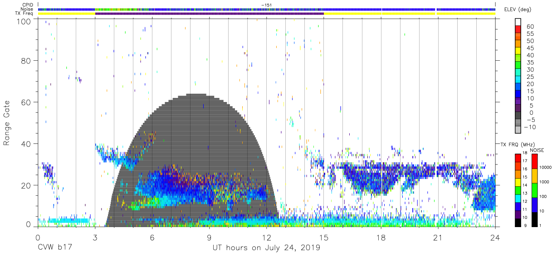
Task: Pick the cyan swatch between ELEV 25 and 20
Action: coord(518,80)
